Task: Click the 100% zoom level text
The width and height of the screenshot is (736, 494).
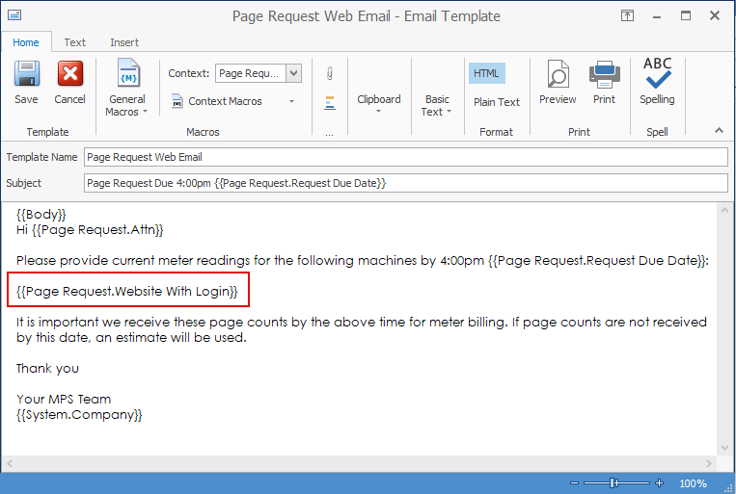Action: click(x=693, y=483)
